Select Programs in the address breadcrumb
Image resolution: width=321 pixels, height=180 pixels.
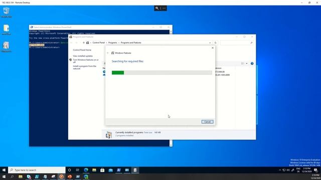point(112,42)
